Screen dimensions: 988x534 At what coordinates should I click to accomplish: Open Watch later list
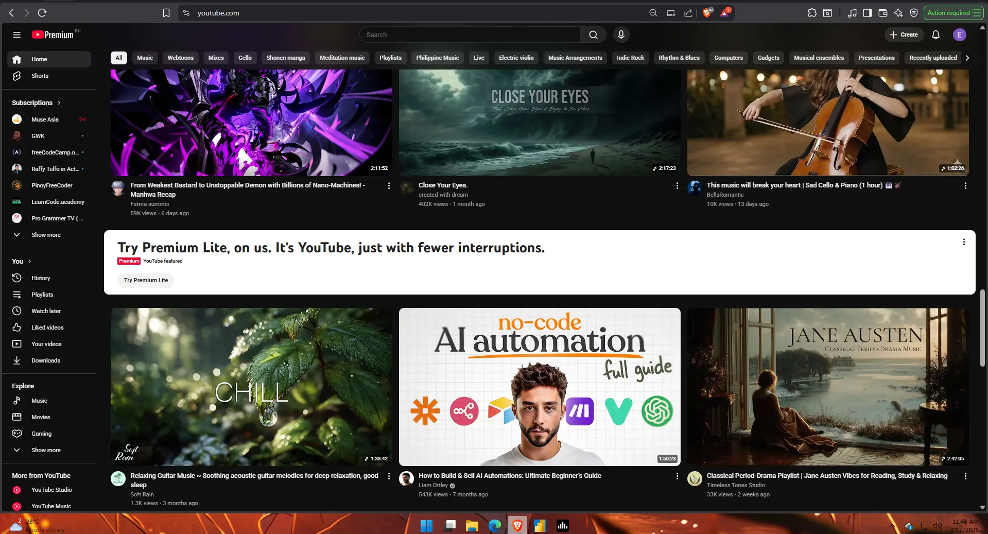coord(49,311)
